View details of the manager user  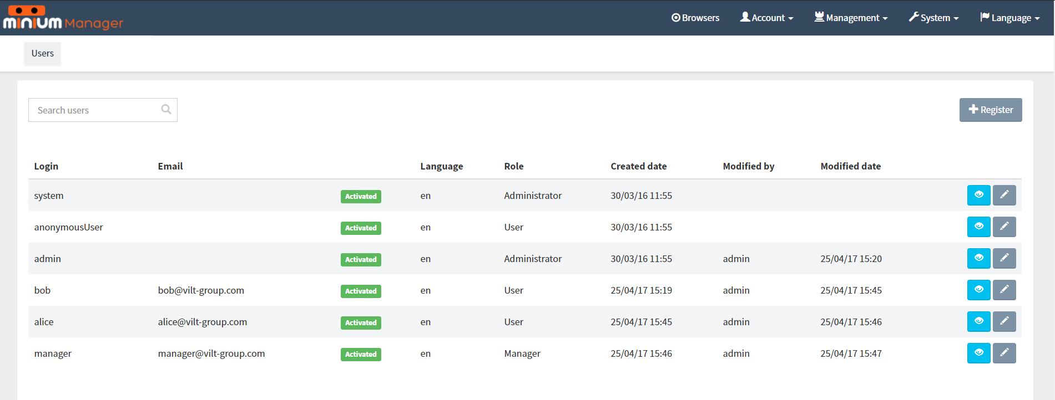click(978, 353)
